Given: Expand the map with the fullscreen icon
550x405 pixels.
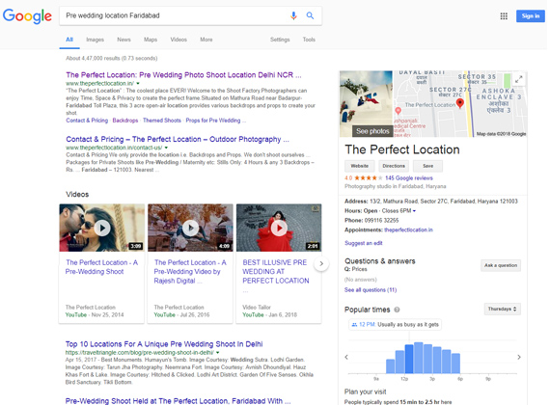Looking at the screenshot, I should pos(518,80).
